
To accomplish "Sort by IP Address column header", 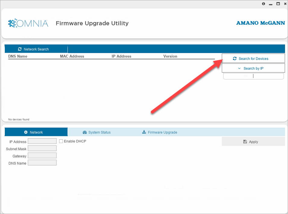I will pyautogui.click(x=122, y=56).
